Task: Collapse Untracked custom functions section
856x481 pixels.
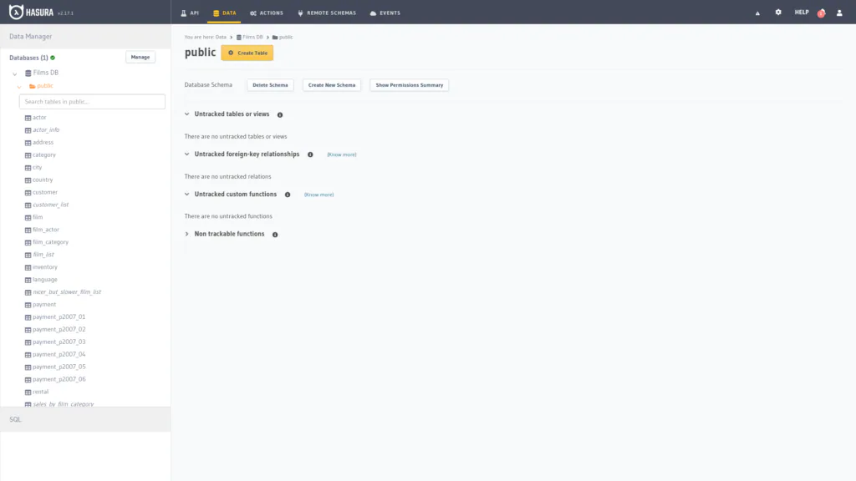Action: 186,194
